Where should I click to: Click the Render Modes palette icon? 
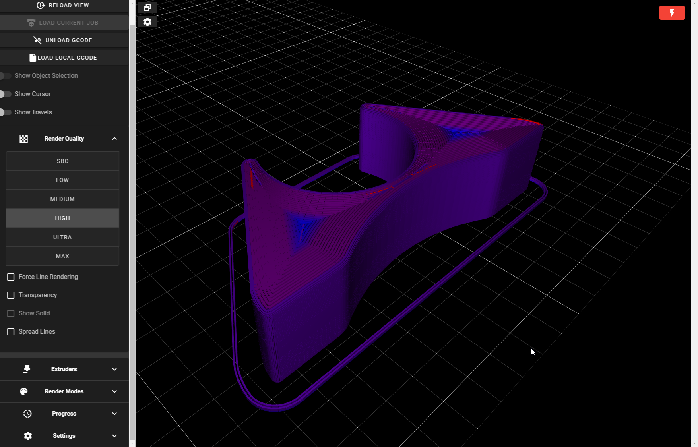point(24,391)
